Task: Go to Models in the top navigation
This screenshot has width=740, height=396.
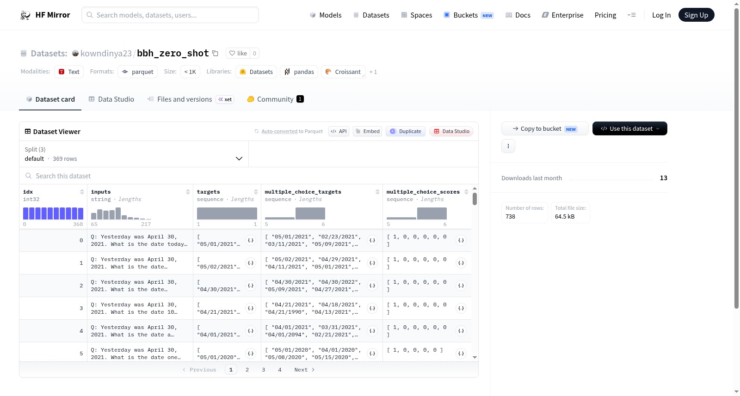Action: tap(326, 15)
